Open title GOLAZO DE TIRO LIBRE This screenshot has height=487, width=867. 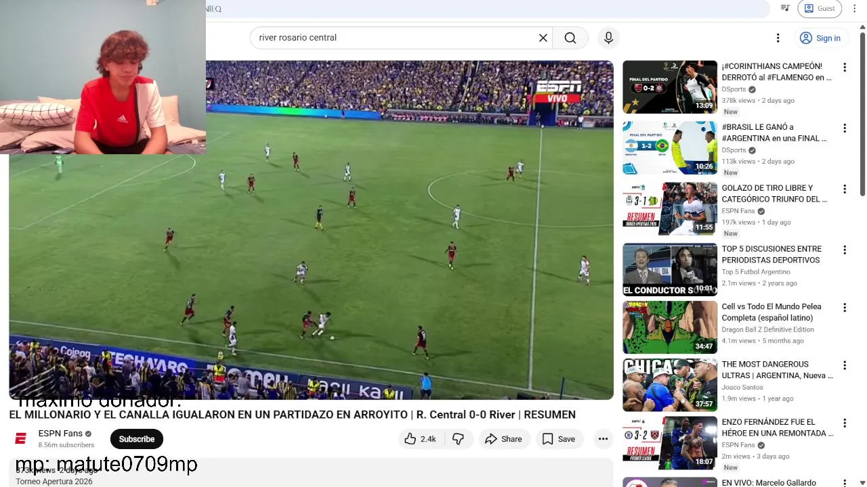(x=774, y=193)
